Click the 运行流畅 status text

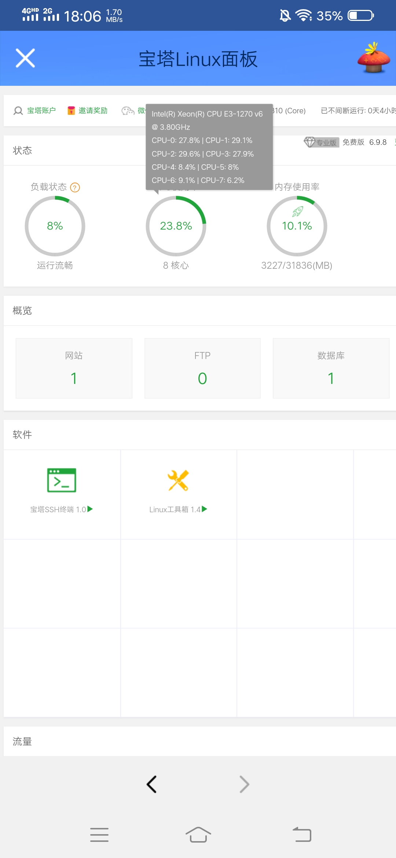coord(55,265)
